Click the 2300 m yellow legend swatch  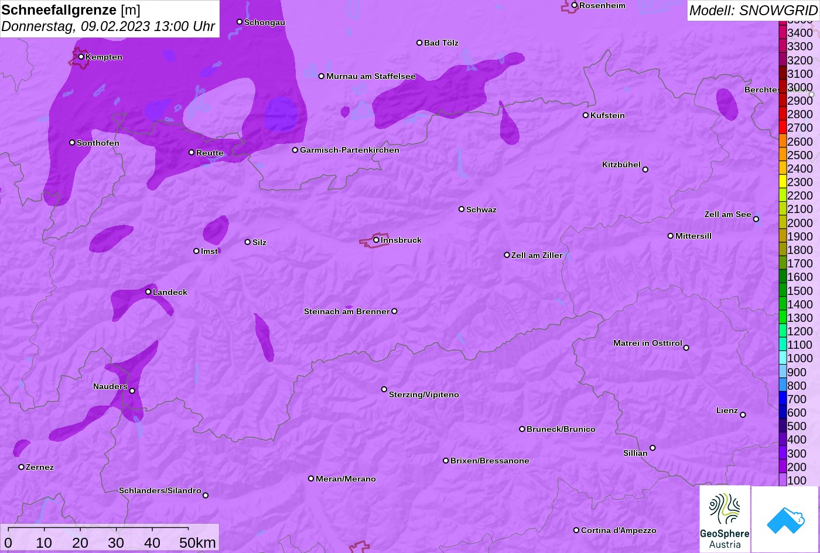(783, 182)
